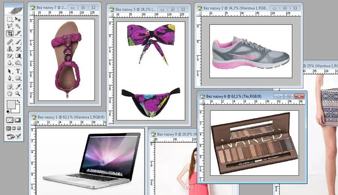Viewport: 338px width, 195px height.
Task: Select the Eyedropper tool
Action: (x=18, y=87)
